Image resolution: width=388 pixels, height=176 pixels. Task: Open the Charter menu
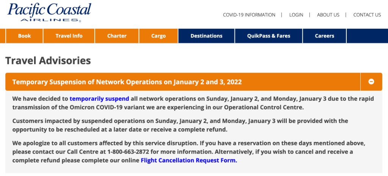tap(117, 36)
